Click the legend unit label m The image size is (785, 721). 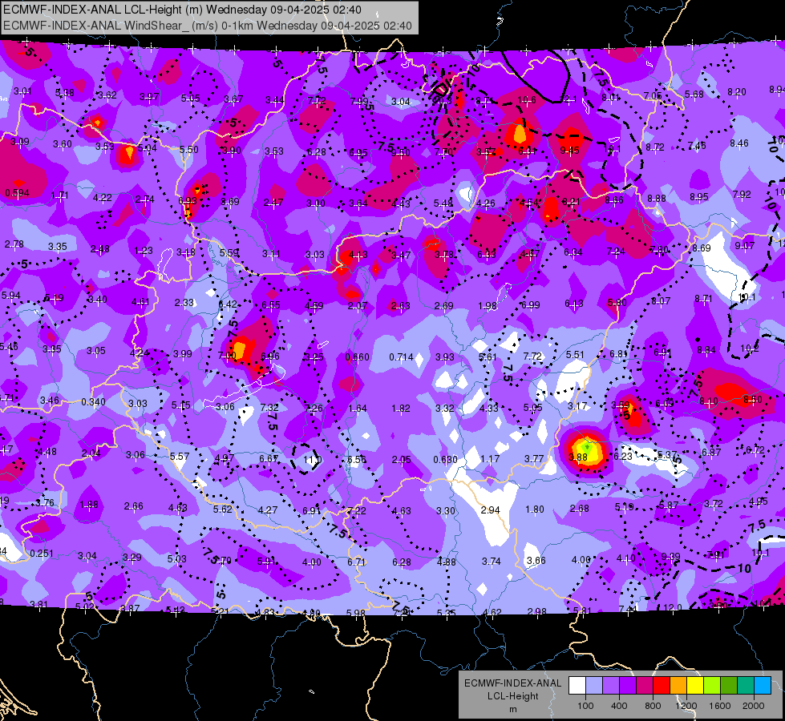click(512, 709)
